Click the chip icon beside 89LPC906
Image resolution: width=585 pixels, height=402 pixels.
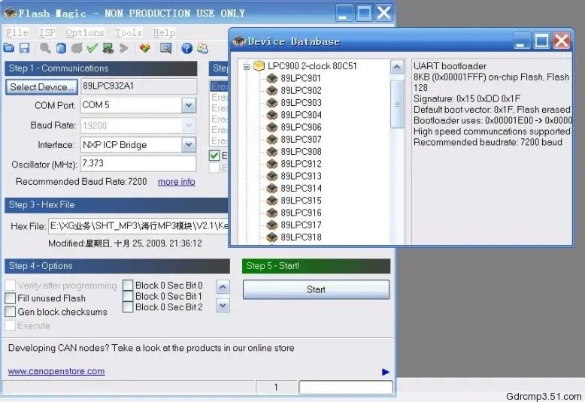click(x=272, y=127)
